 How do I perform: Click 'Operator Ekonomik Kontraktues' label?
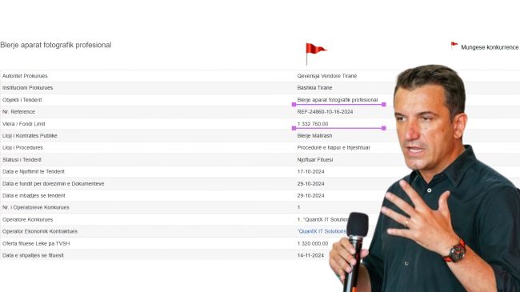(40, 231)
